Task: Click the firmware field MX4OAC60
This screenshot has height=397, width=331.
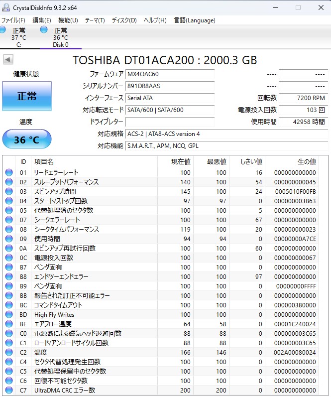Action: point(170,74)
